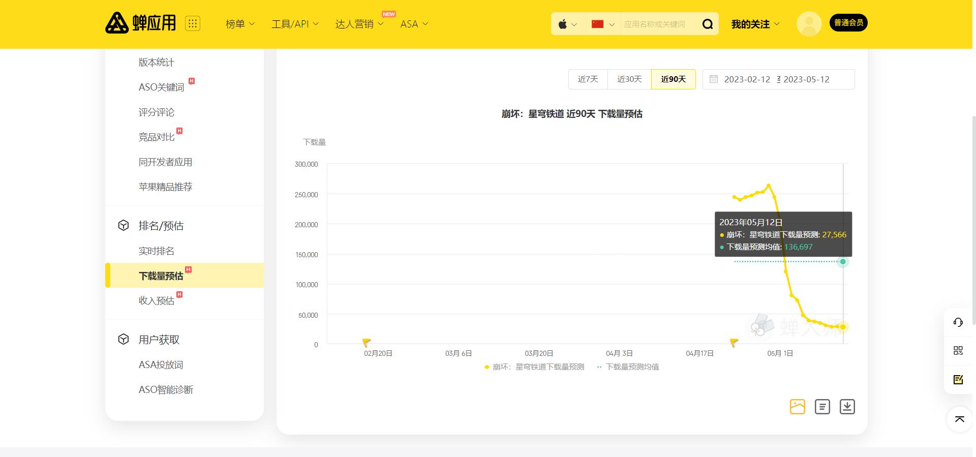
Task: Click the calendar icon in date range
Action: tap(714, 79)
